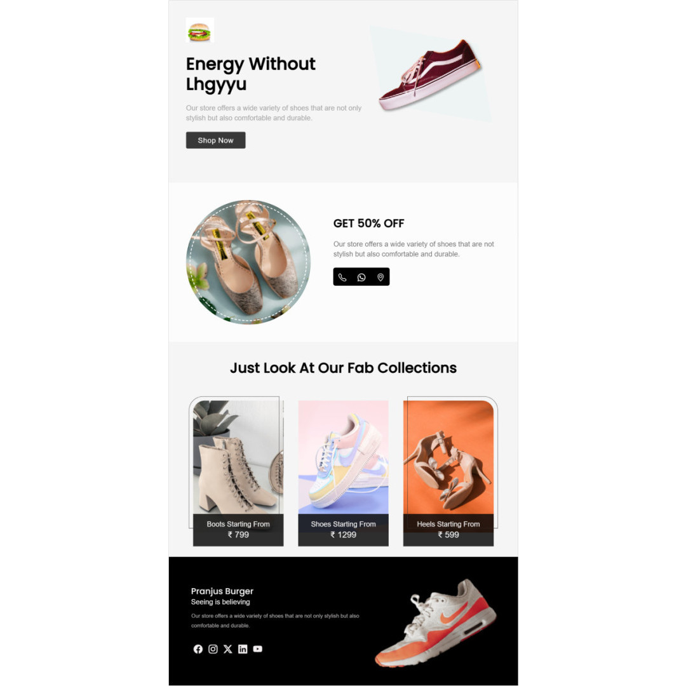Open the LinkedIn social icon
Screen dimensions: 686x686
click(243, 649)
